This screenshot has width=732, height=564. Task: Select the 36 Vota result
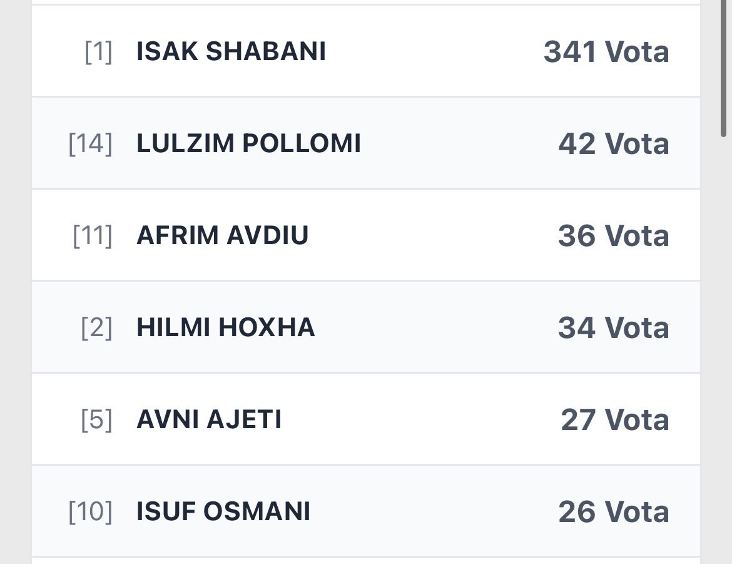coord(613,235)
